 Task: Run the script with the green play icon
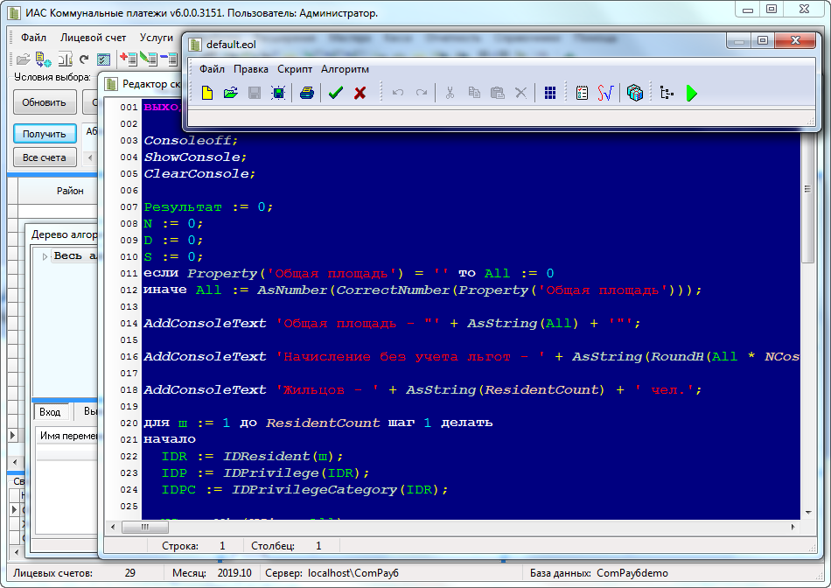coord(692,93)
